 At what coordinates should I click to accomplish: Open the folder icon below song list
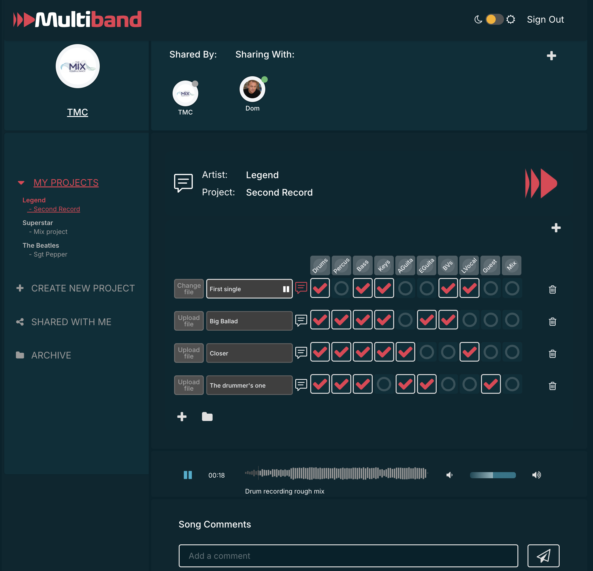(x=207, y=417)
